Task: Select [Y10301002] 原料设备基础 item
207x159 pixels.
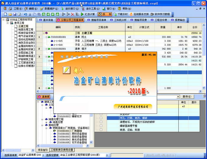Action: click(72, 134)
